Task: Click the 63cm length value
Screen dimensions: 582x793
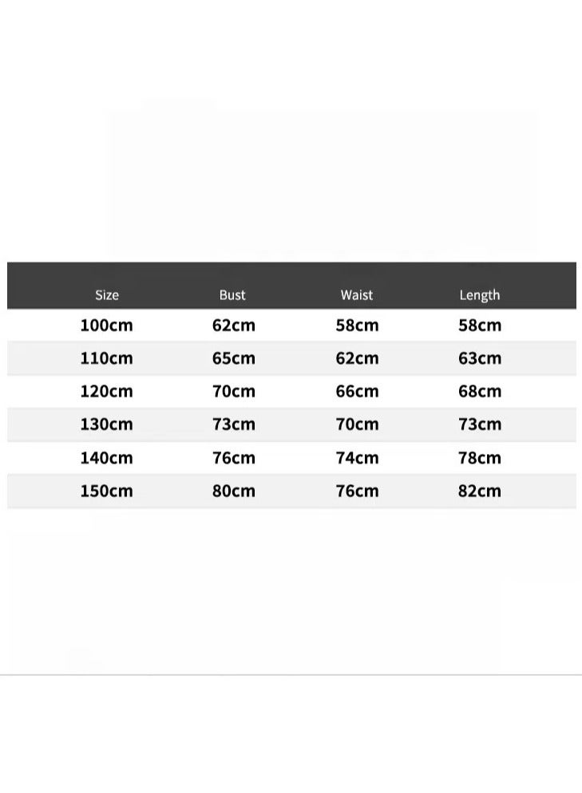Action: coord(480,358)
